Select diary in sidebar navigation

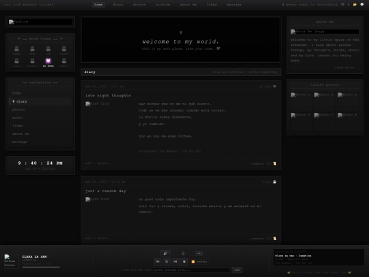point(40,101)
